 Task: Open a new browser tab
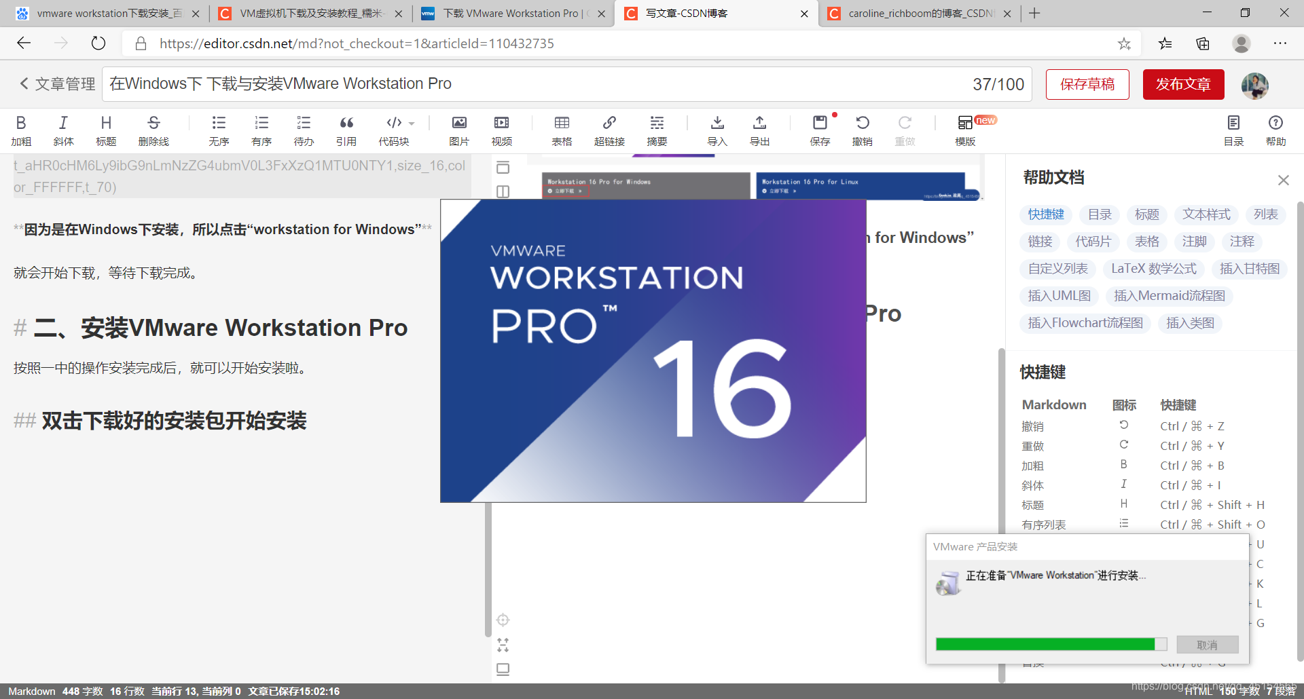[x=1034, y=14]
